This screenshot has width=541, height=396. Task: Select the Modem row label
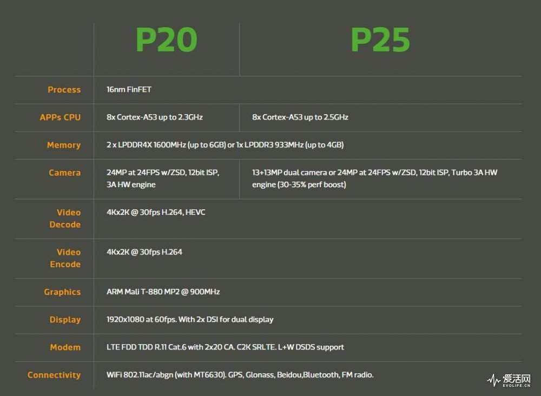[65, 347]
